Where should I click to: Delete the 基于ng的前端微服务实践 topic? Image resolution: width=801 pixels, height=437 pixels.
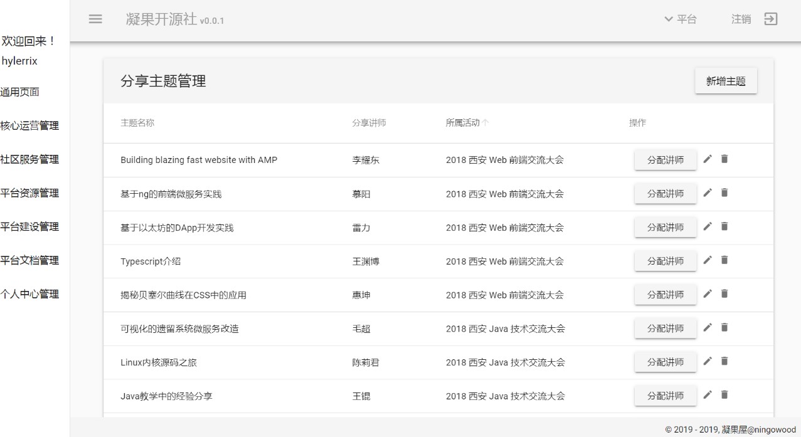click(724, 193)
